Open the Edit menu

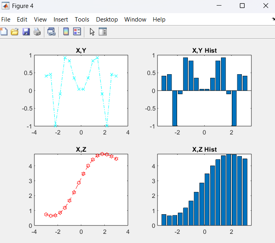click(22, 20)
